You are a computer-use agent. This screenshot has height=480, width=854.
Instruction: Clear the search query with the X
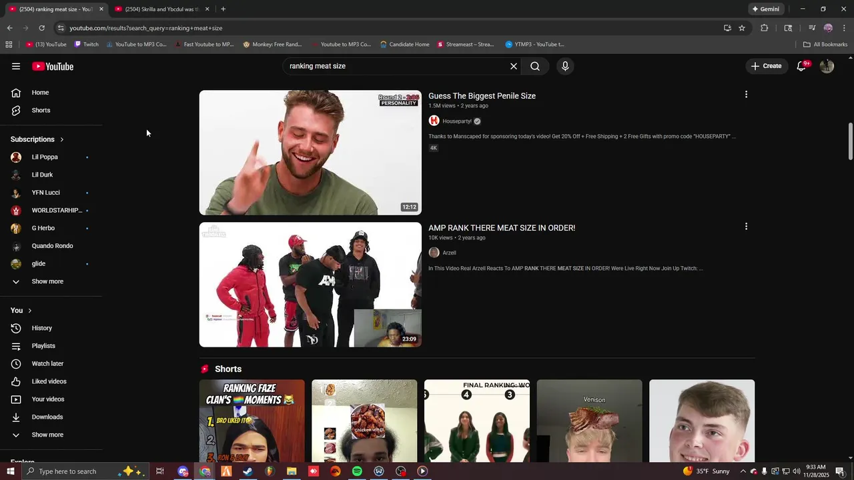(514, 66)
